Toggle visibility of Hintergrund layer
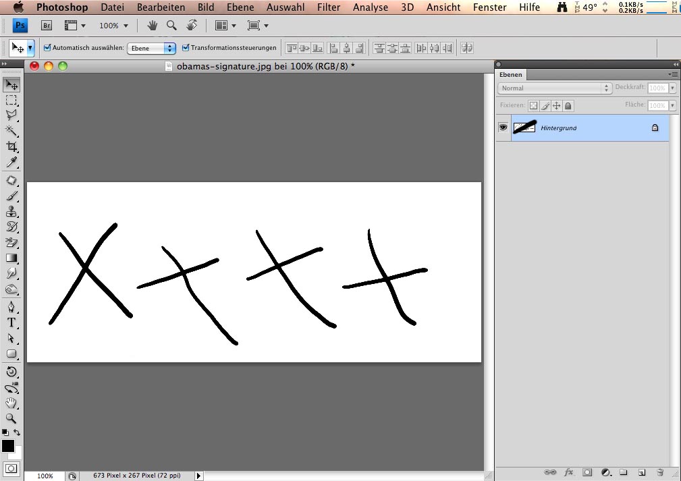Viewport: 681px width, 481px height. (x=503, y=128)
